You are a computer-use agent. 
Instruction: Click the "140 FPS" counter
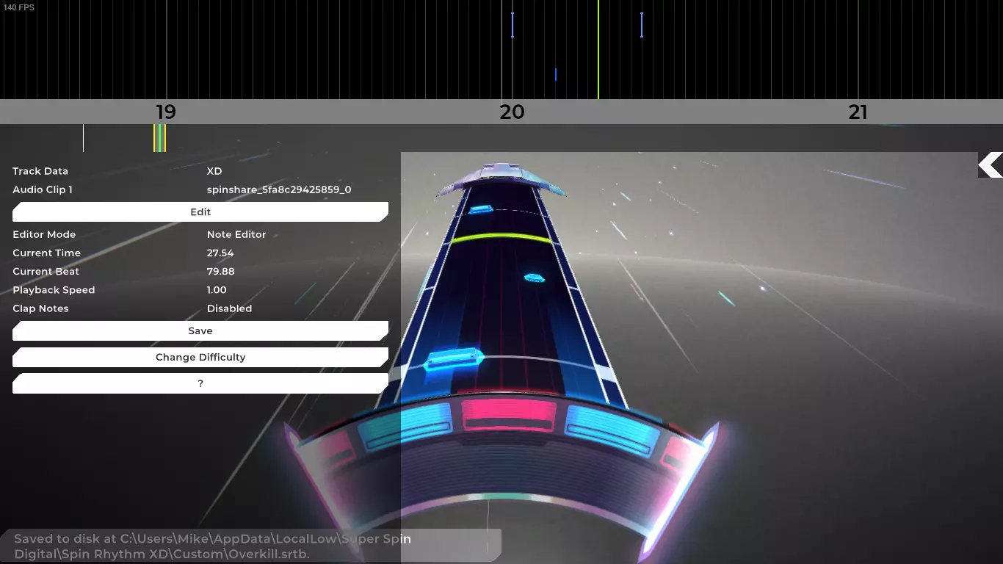[19, 7]
